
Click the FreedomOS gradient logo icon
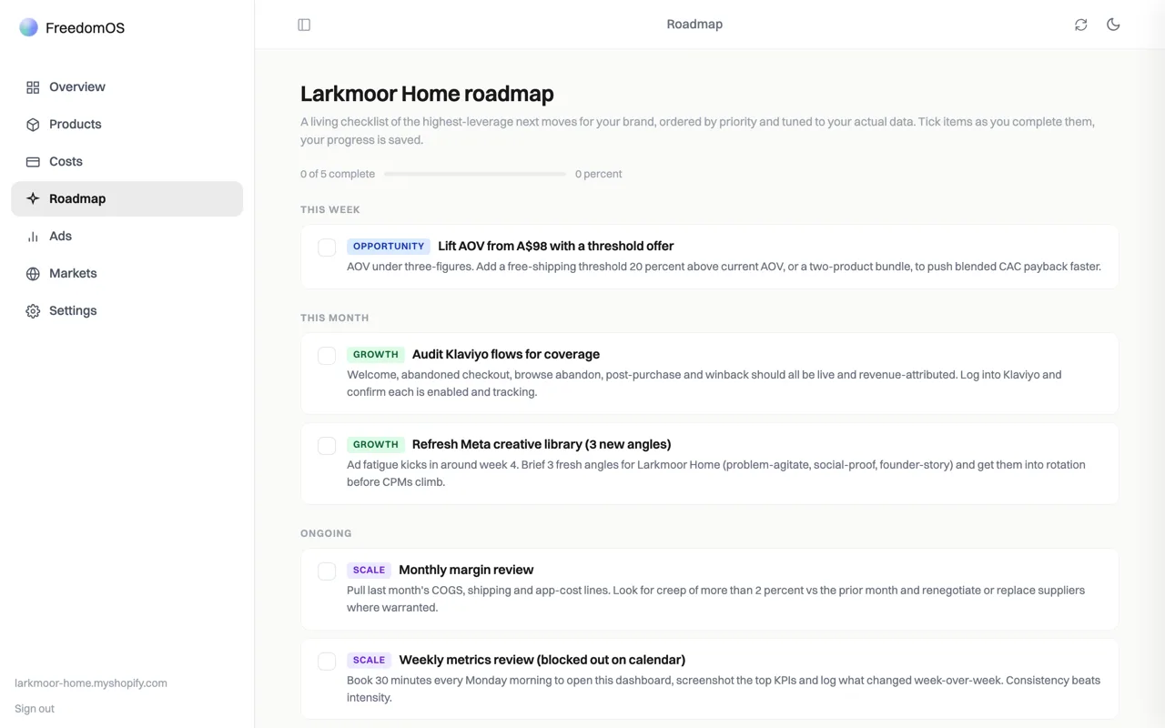(29, 27)
